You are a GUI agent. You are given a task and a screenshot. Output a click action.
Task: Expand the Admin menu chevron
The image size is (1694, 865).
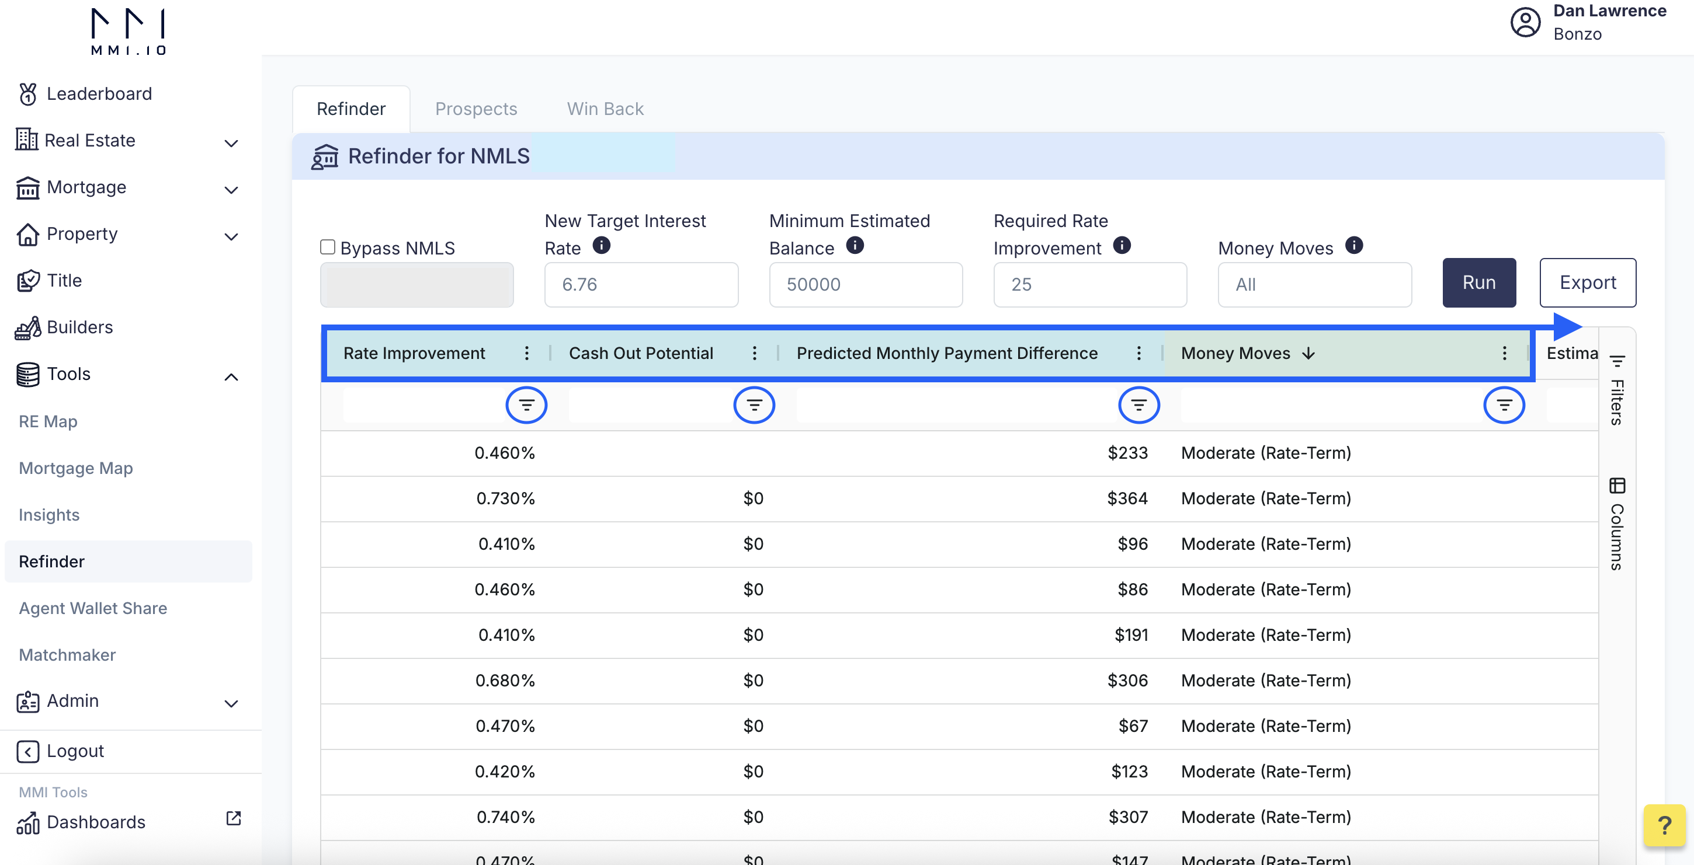[x=231, y=703]
